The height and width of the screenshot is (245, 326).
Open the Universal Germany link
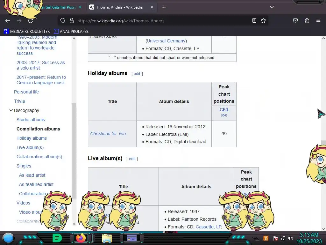pyautogui.click(x=166, y=41)
